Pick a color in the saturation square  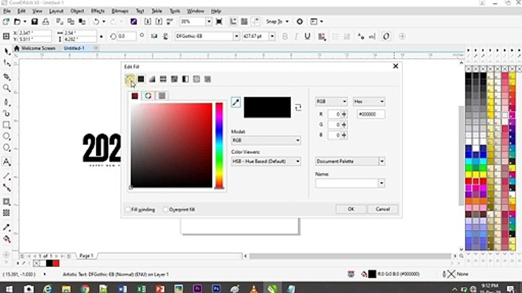(171, 145)
